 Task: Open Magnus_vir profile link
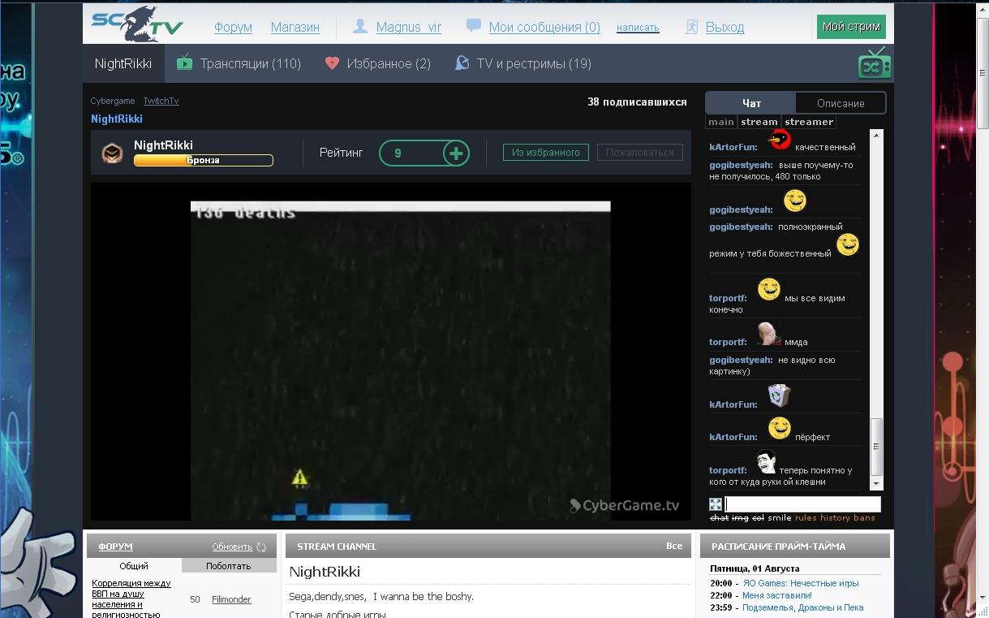coord(409,27)
